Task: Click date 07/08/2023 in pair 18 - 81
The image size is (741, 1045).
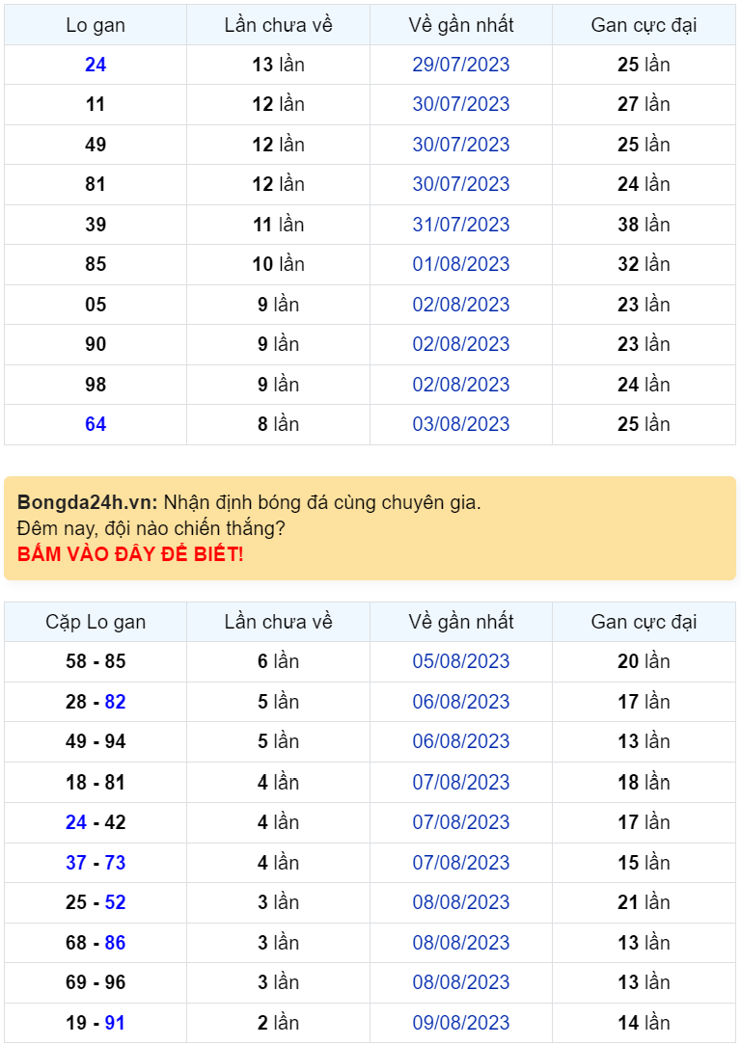Action: click(461, 782)
